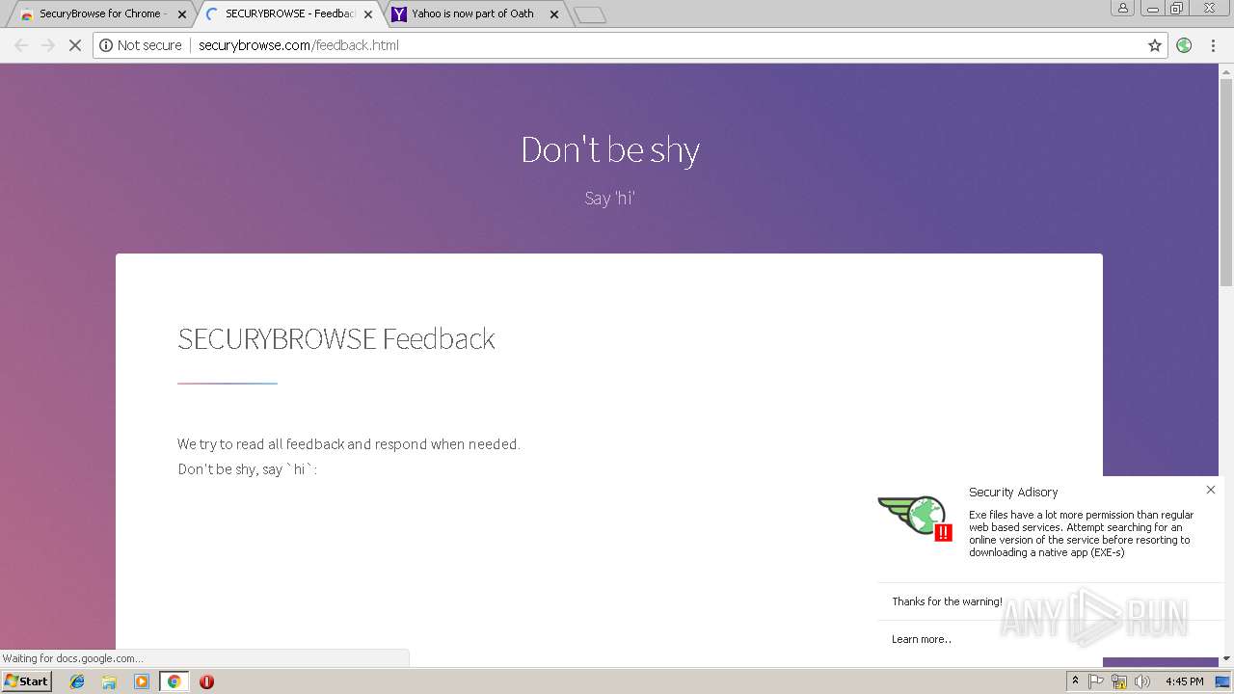Image resolution: width=1234 pixels, height=694 pixels.
Task: Go back to the previous page
Action: coord(21,45)
